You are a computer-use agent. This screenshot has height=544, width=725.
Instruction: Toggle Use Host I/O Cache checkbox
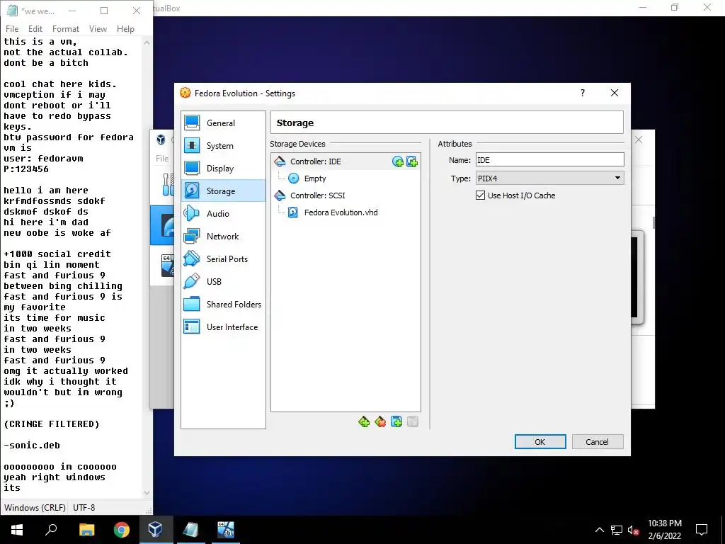coord(481,195)
